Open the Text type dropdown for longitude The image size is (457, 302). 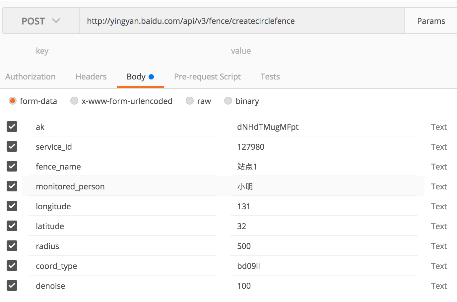click(x=438, y=206)
